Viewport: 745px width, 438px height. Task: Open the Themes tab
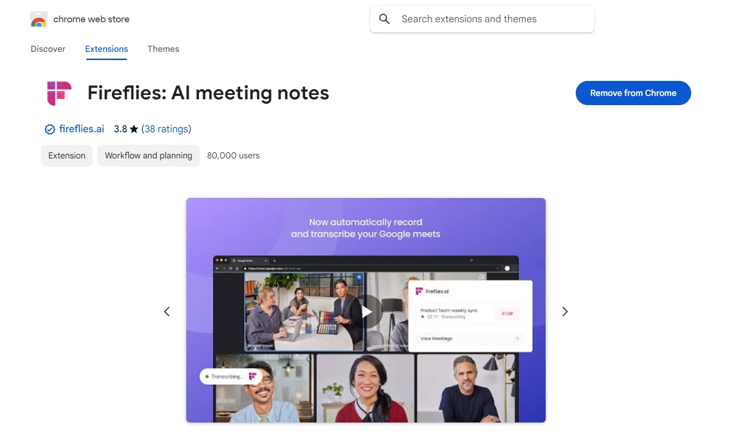point(163,49)
